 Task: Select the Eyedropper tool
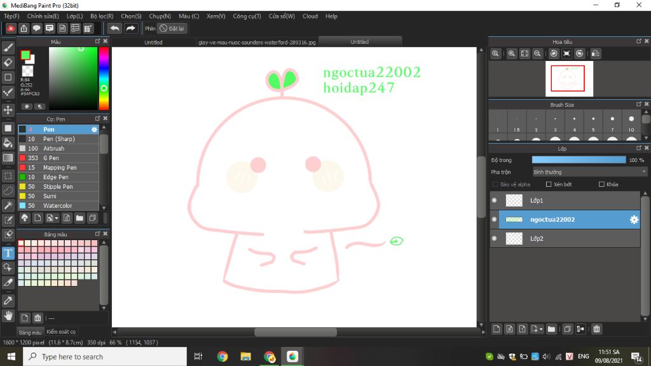tap(8, 301)
